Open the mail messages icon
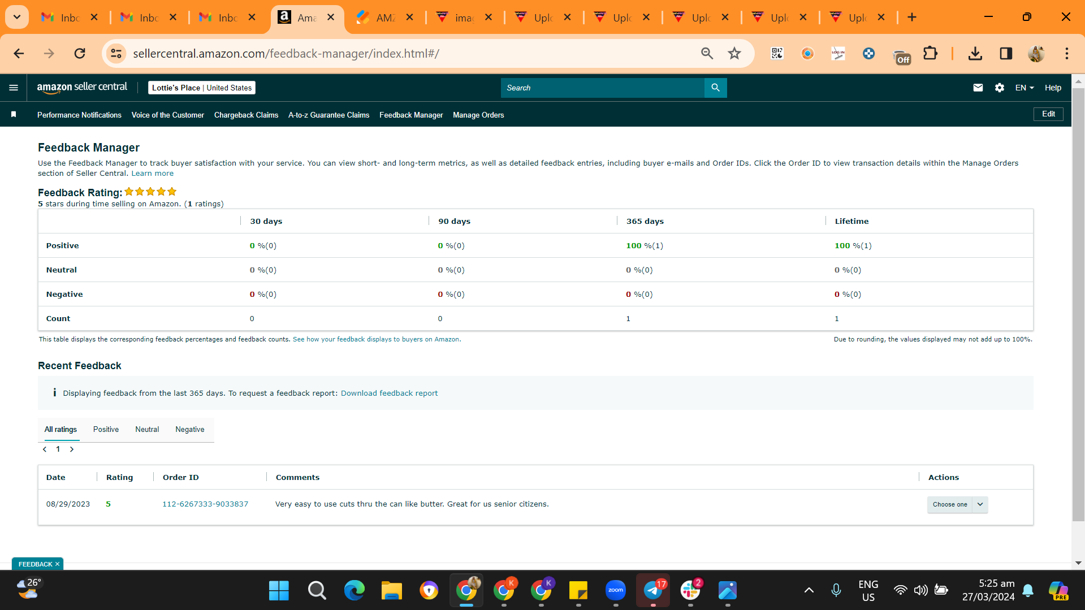This screenshot has width=1085, height=610. [x=978, y=88]
